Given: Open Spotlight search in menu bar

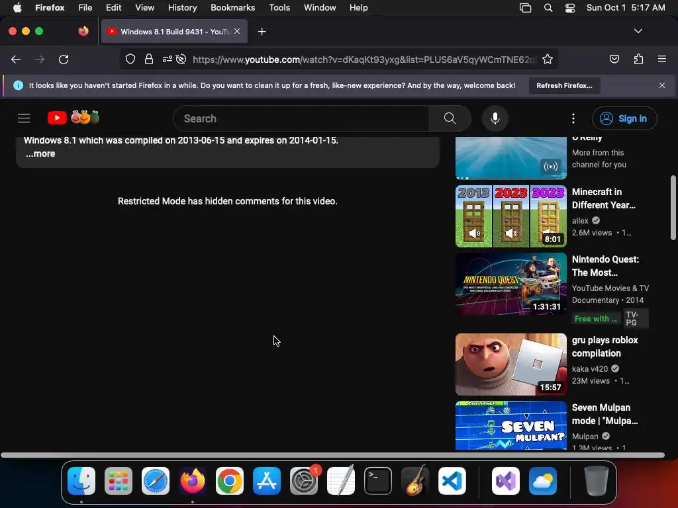Looking at the screenshot, I should pyautogui.click(x=548, y=8).
